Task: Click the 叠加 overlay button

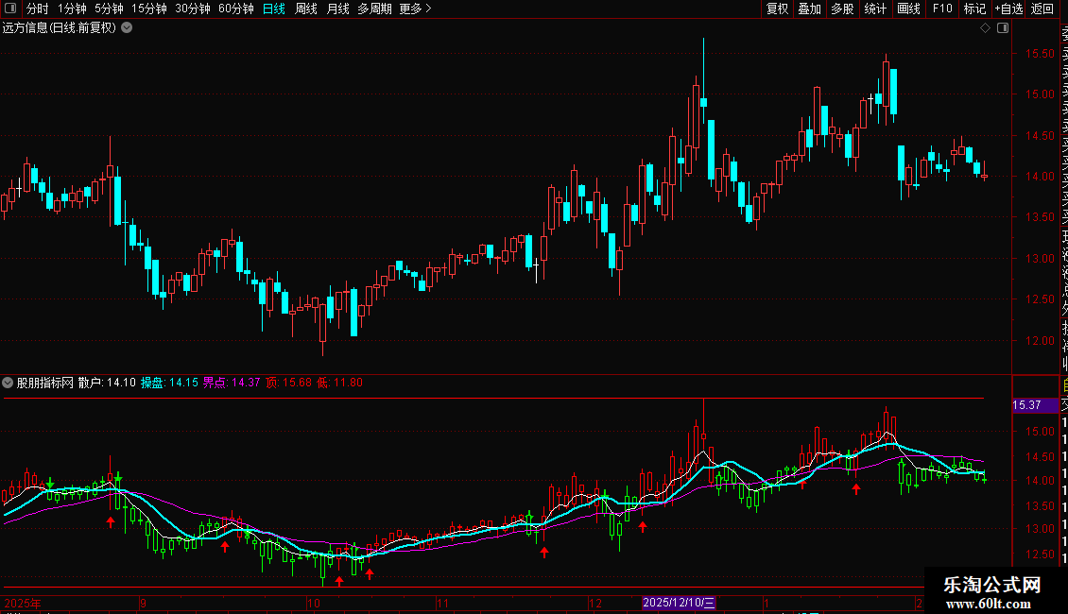Action: 810,9
